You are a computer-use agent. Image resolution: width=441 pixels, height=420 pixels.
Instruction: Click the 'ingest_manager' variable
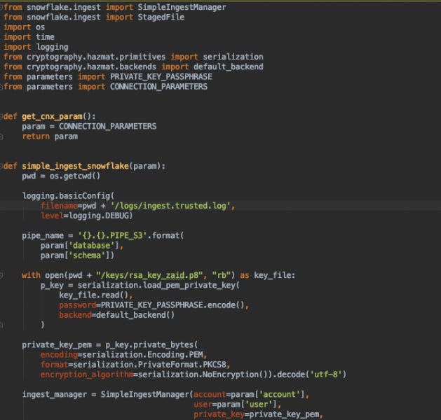54,395
